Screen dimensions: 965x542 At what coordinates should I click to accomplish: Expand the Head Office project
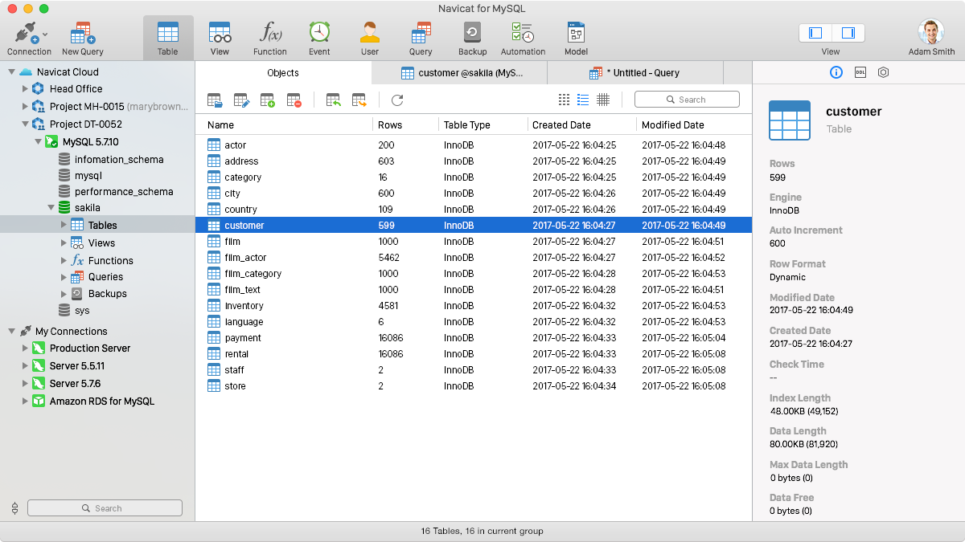(x=25, y=89)
